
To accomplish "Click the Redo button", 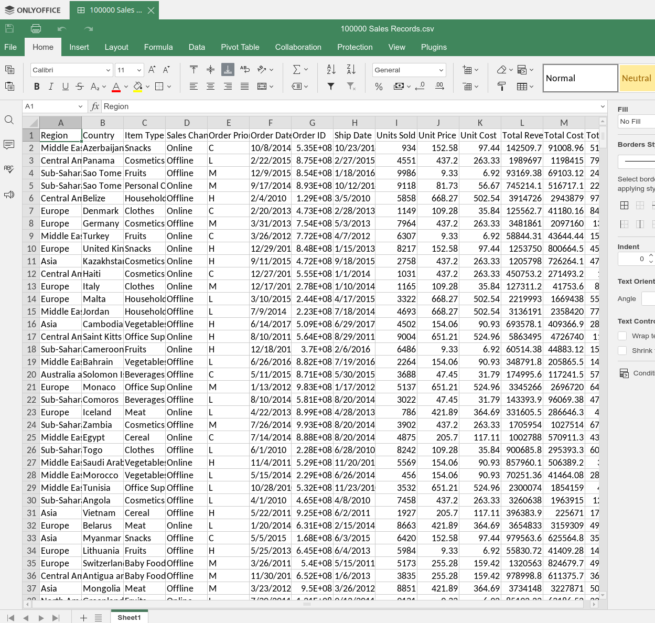I will coord(89,29).
